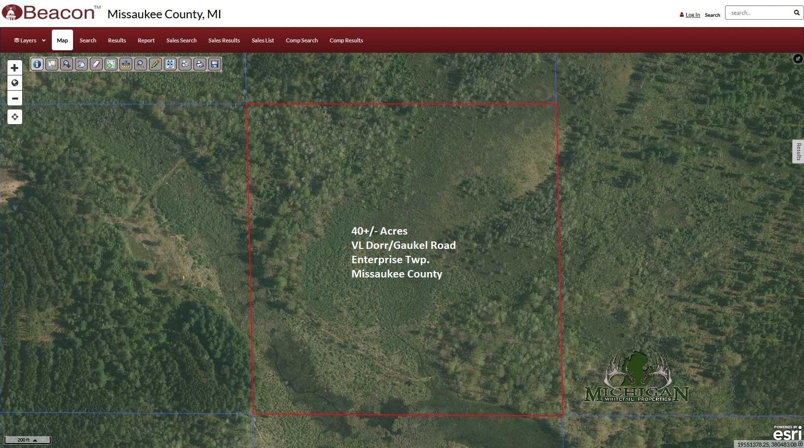
Task: Click the Print map icon
Action: [199, 64]
